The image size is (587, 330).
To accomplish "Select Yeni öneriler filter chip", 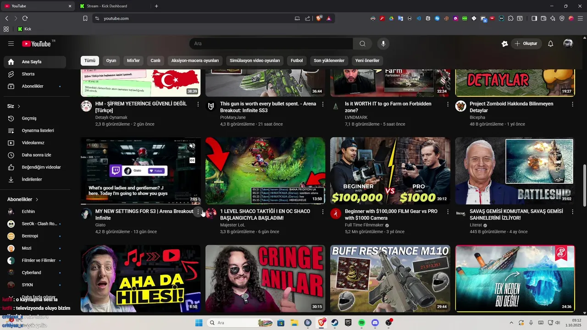I will coord(367,60).
